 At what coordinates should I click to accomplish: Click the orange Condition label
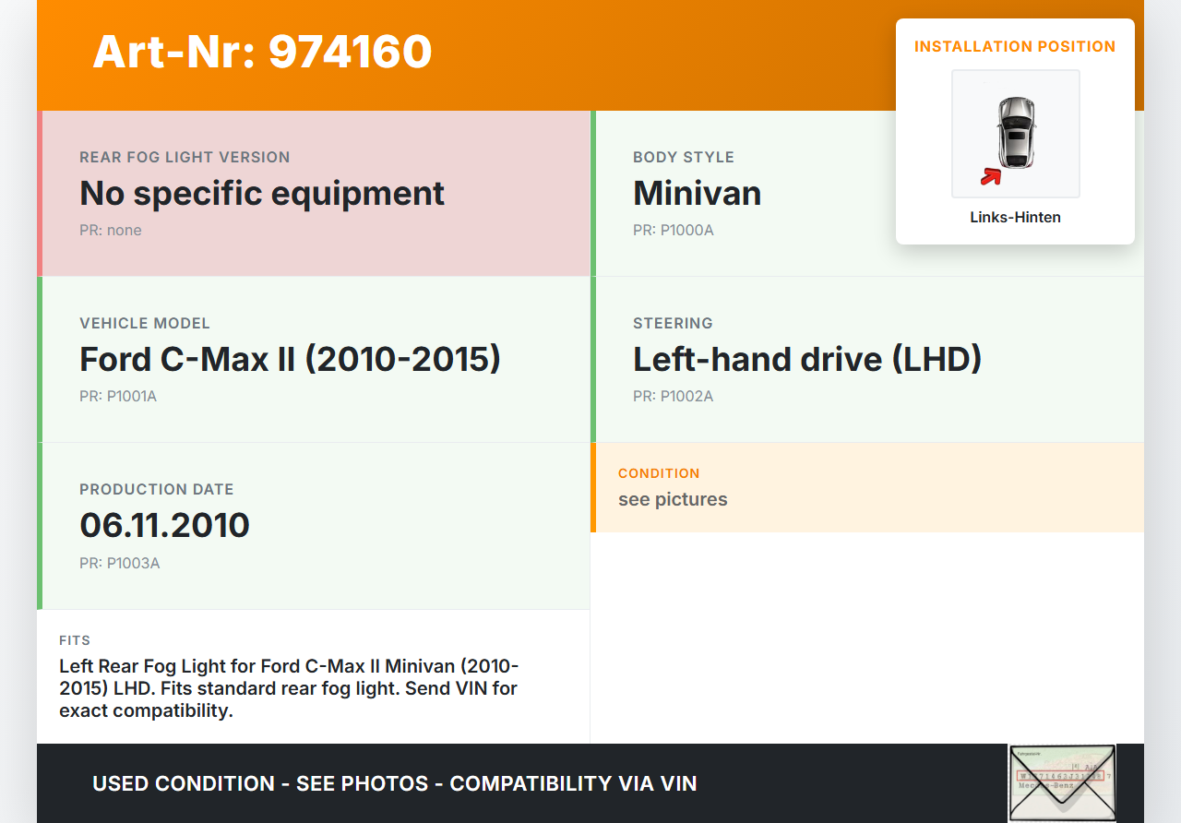659,473
